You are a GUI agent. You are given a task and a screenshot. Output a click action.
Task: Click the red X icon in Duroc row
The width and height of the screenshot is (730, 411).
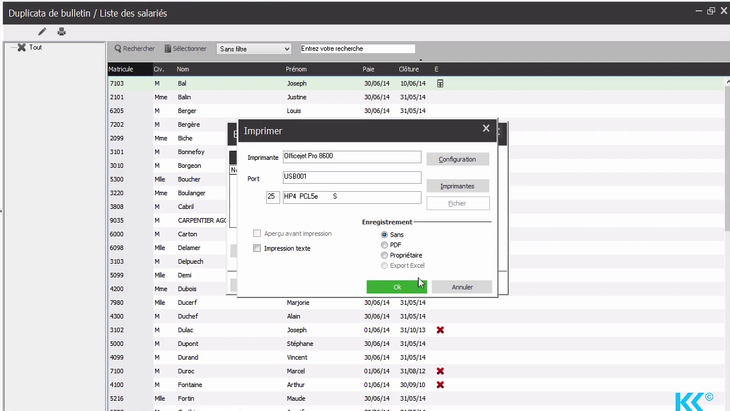click(x=440, y=371)
